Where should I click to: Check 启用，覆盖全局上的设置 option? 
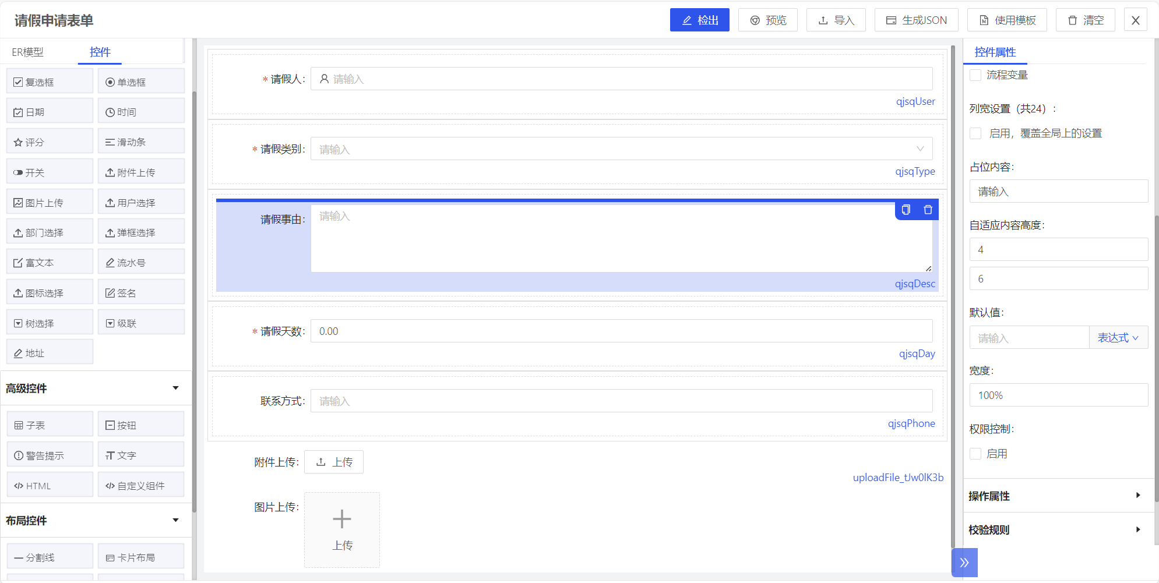[x=975, y=133]
